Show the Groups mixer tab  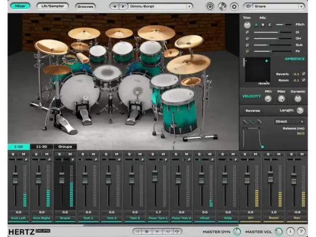tap(65, 146)
